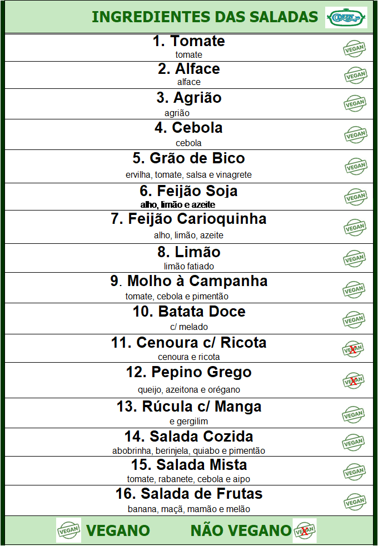This screenshot has width=378, height=546.
Task: Click the INGREDIENTES DAS SALADAS title
Action: coord(205,17)
